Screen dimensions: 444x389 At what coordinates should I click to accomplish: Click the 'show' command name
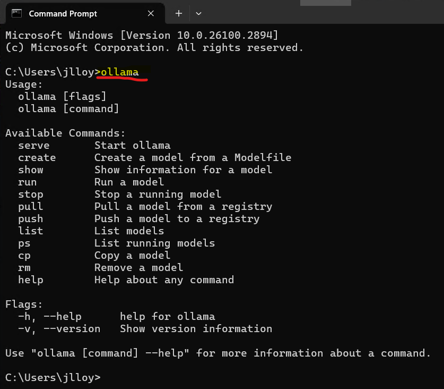tap(31, 170)
